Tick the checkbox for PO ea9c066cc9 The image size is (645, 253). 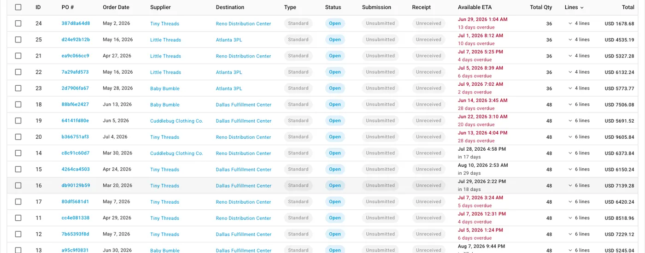[x=18, y=56]
